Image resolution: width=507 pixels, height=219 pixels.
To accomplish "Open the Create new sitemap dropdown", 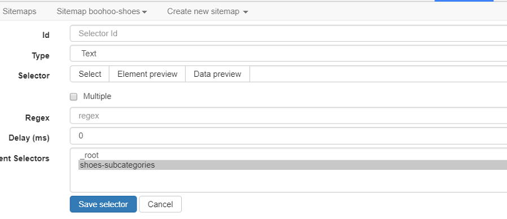I will (208, 12).
